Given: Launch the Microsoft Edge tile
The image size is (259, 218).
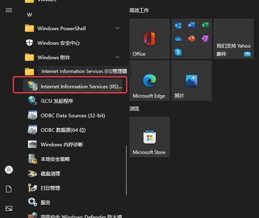Looking at the screenshot, I should point(150,81).
